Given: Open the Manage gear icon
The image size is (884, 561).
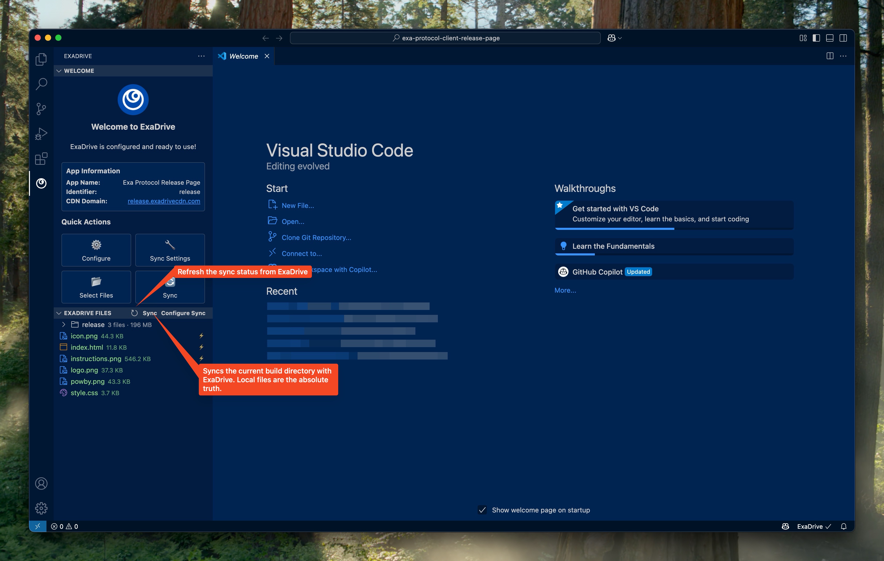Looking at the screenshot, I should (x=41, y=508).
